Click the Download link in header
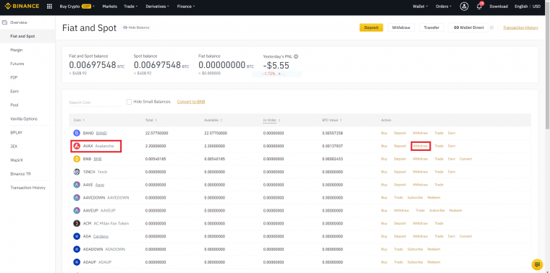550x273 pixels. (499, 6)
